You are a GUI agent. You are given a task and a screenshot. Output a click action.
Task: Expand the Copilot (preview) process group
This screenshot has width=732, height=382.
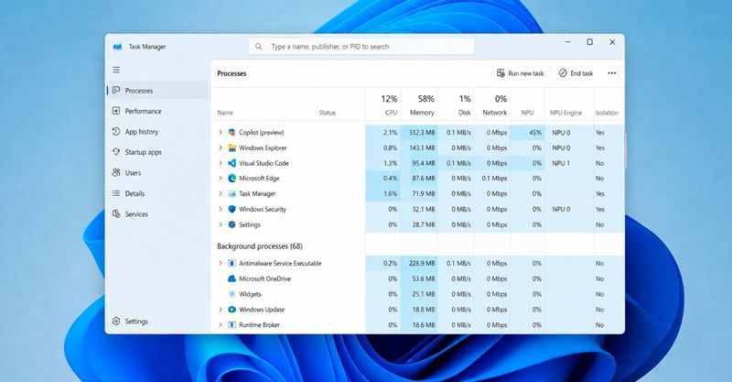[221, 132]
